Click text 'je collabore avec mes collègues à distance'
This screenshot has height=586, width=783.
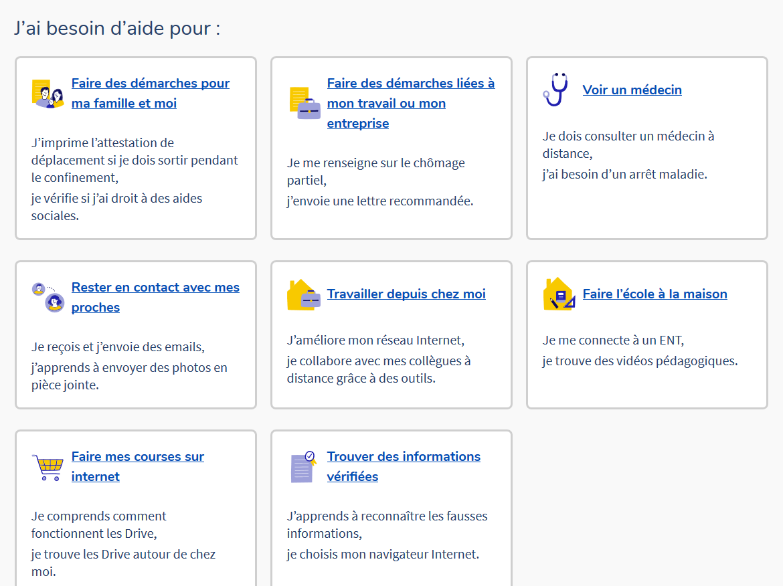379,369
